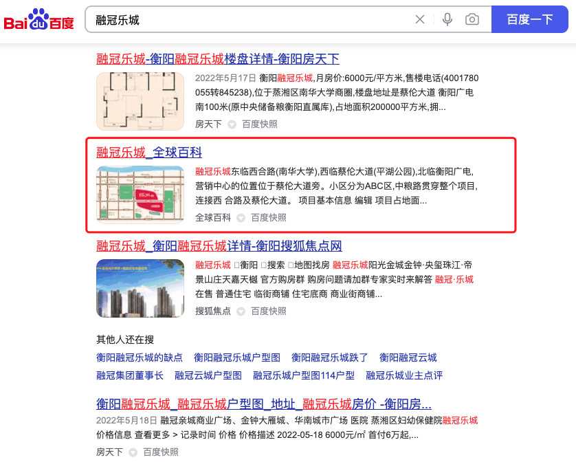The width and height of the screenshot is (576, 462).
Task: Select related search 融冠乐城业主点评
Action: [x=404, y=375]
